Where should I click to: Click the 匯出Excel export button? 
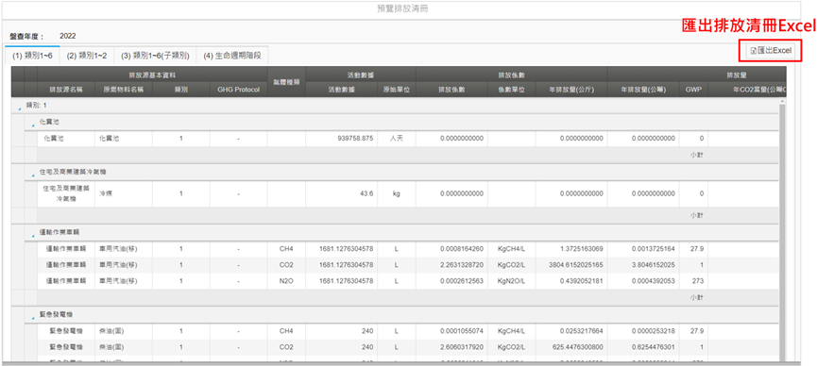pyautogui.click(x=771, y=51)
